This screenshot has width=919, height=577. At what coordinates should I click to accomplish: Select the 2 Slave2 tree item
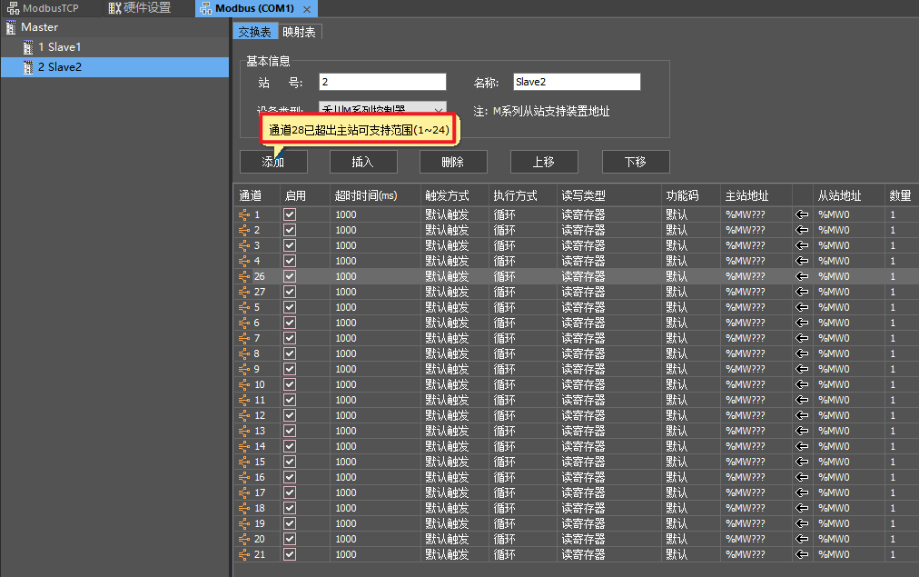point(60,66)
